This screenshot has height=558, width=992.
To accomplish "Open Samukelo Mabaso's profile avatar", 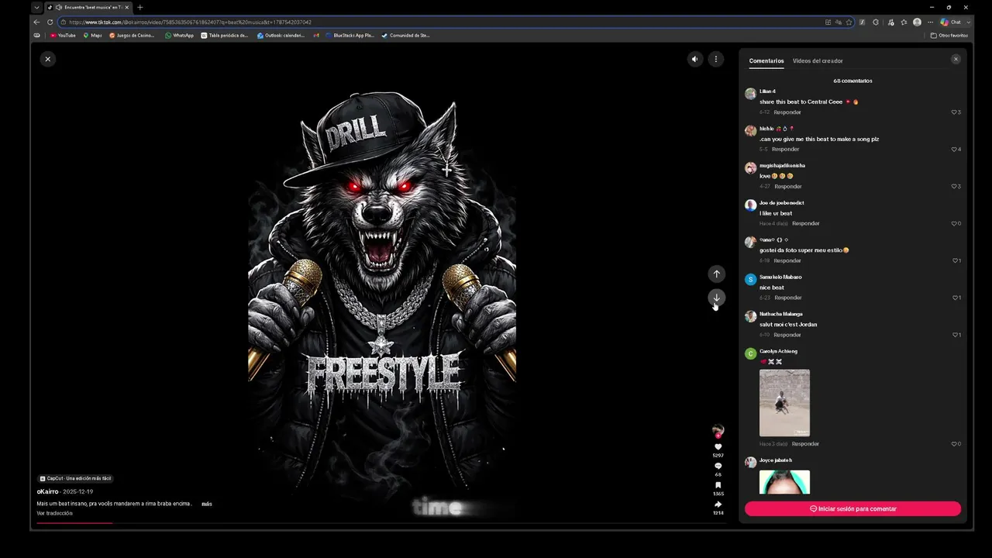I will pyautogui.click(x=750, y=279).
